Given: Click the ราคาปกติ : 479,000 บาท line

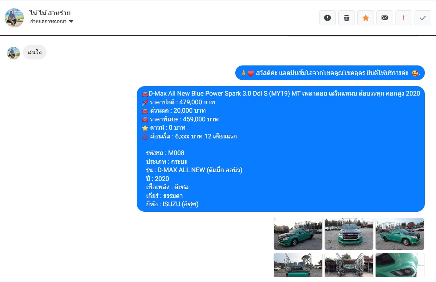Looking at the screenshot, I should (x=178, y=102).
